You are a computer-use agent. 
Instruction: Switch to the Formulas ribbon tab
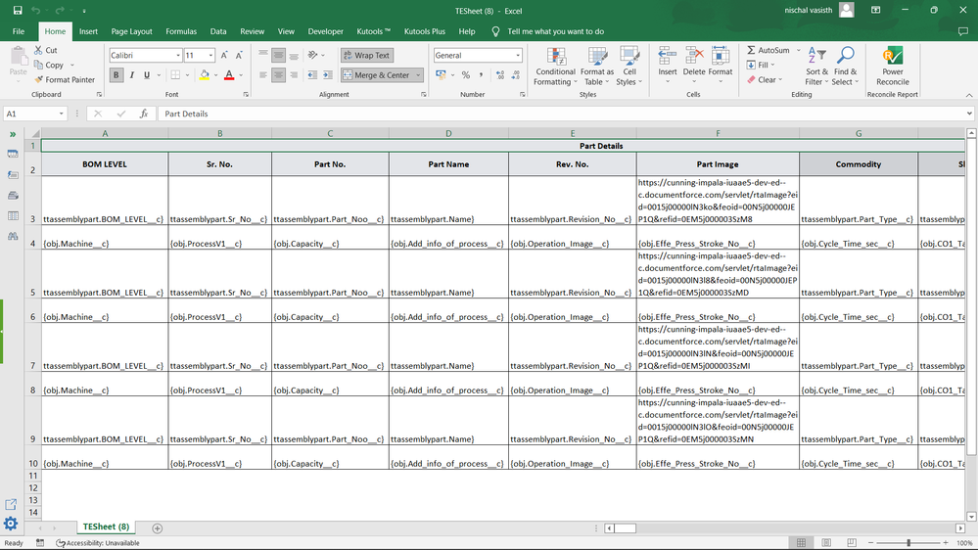click(x=180, y=31)
